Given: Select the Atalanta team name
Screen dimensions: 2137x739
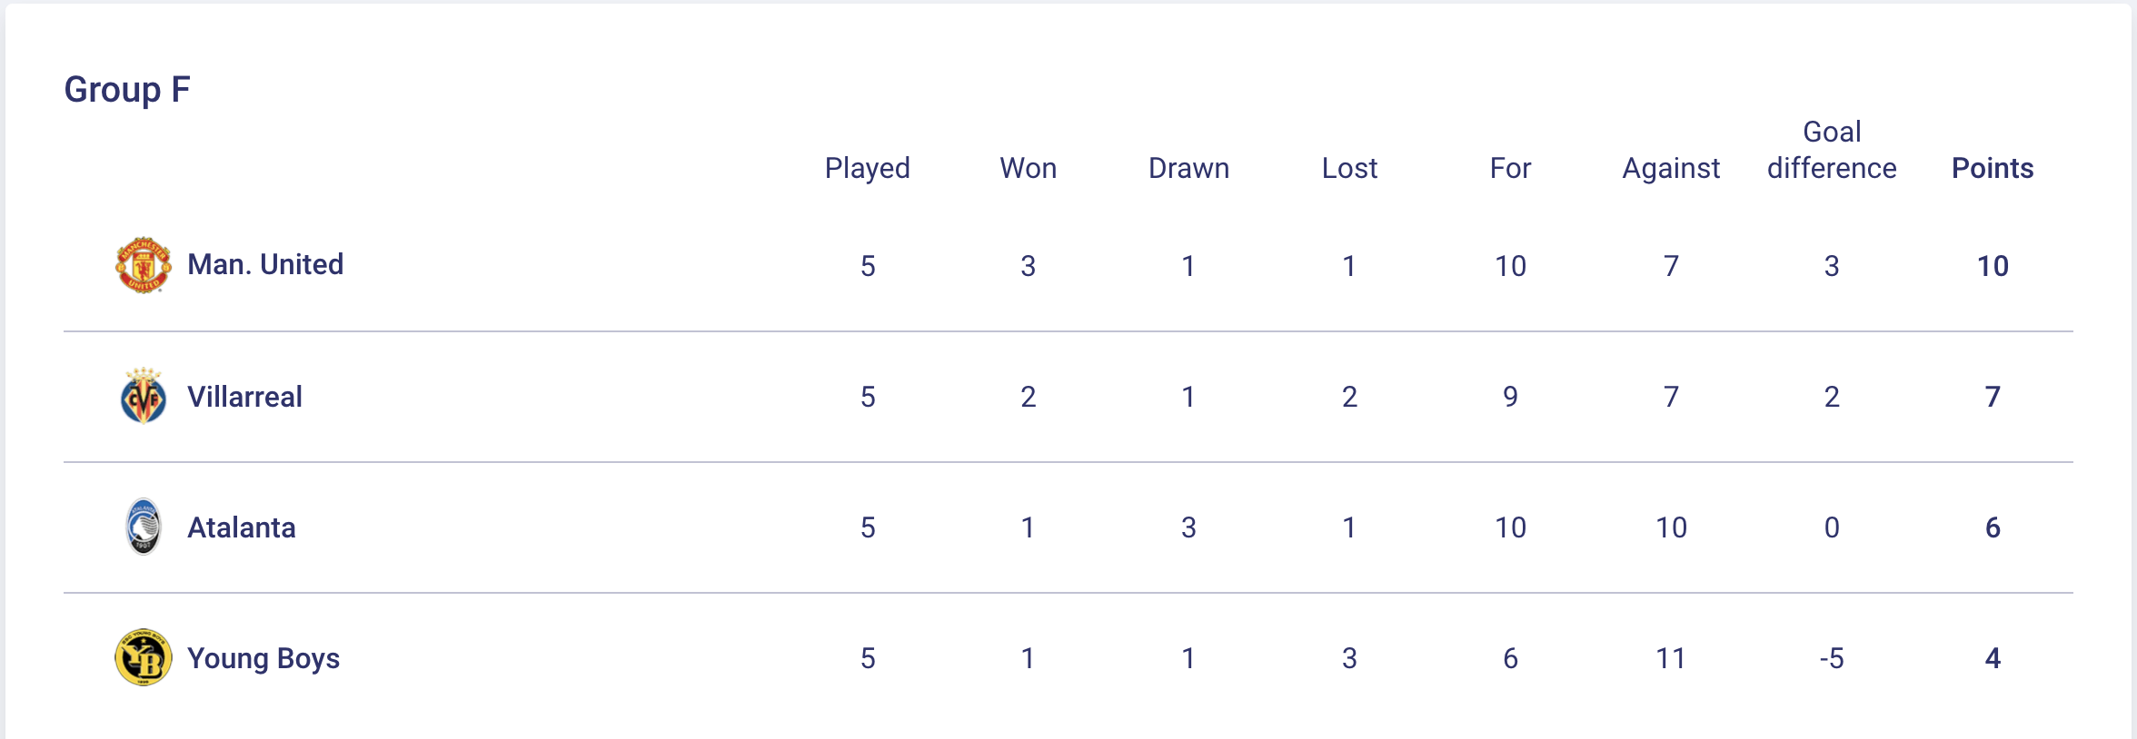Looking at the screenshot, I should [242, 527].
